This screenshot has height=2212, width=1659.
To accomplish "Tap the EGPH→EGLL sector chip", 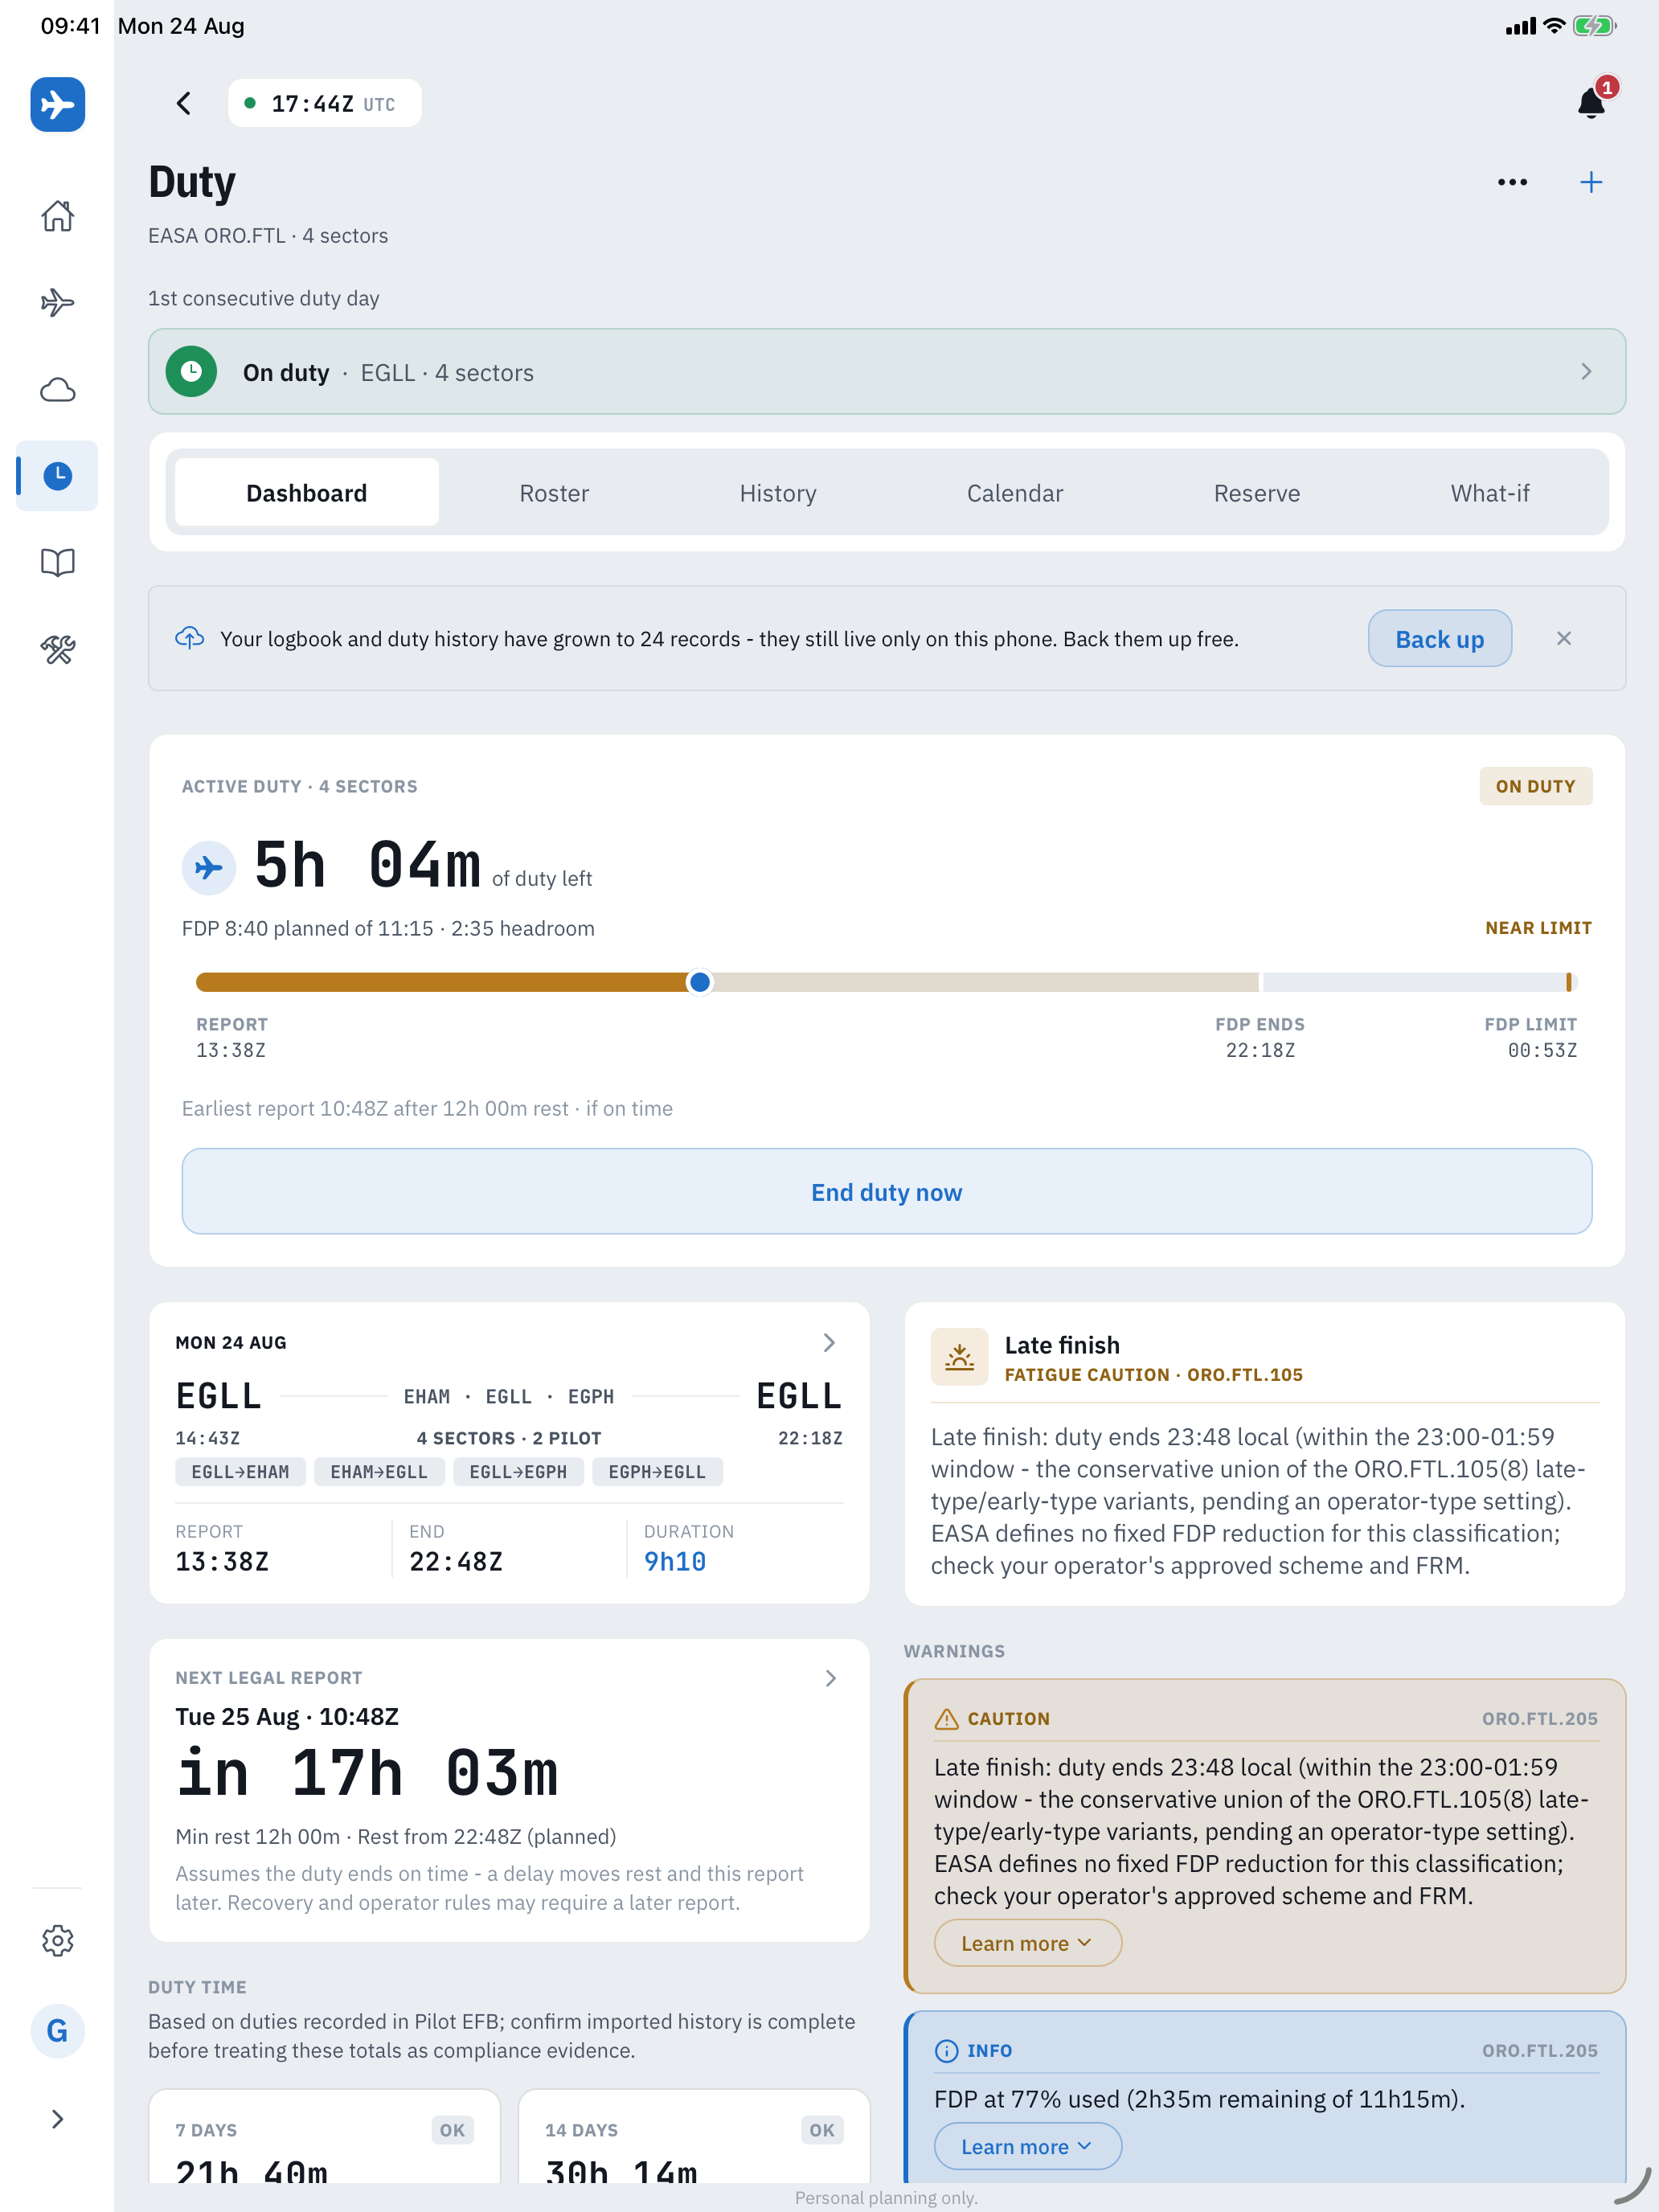I will (x=657, y=1472).
